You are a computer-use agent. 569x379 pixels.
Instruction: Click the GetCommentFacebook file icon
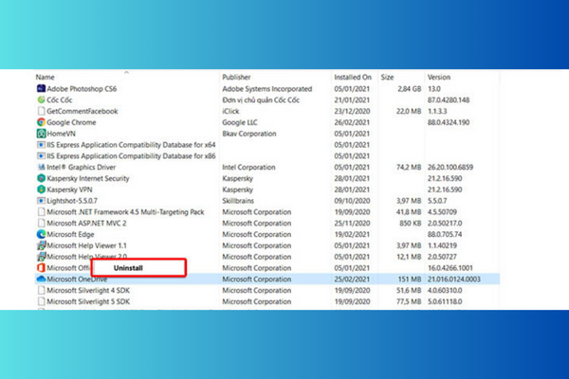tap(41, 111)
